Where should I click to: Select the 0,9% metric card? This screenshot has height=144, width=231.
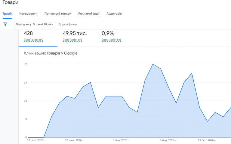tap(115, 38)
